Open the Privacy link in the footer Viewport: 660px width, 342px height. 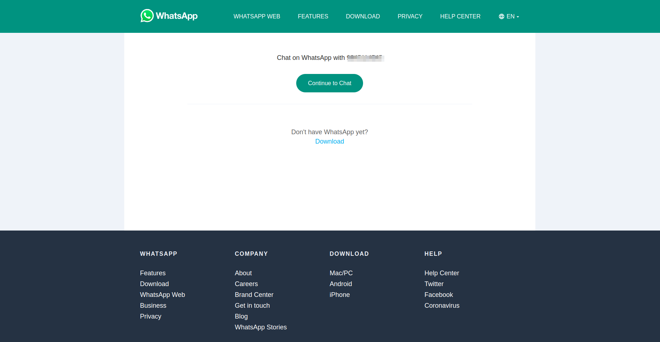point(151,316)
